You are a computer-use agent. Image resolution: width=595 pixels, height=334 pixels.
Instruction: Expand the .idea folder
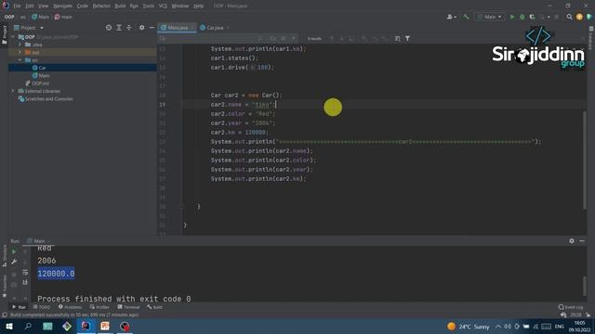(x=20, y=45)
